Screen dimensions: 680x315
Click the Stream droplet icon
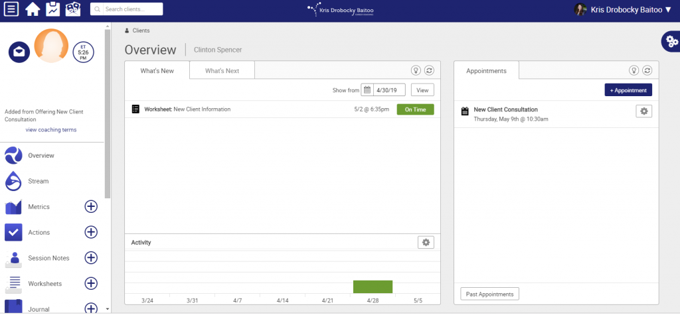13,180
